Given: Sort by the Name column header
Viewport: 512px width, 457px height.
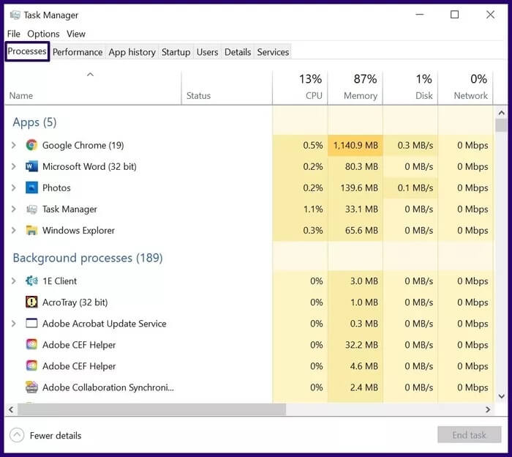Looking at the screenshot, I should (93, 88).
